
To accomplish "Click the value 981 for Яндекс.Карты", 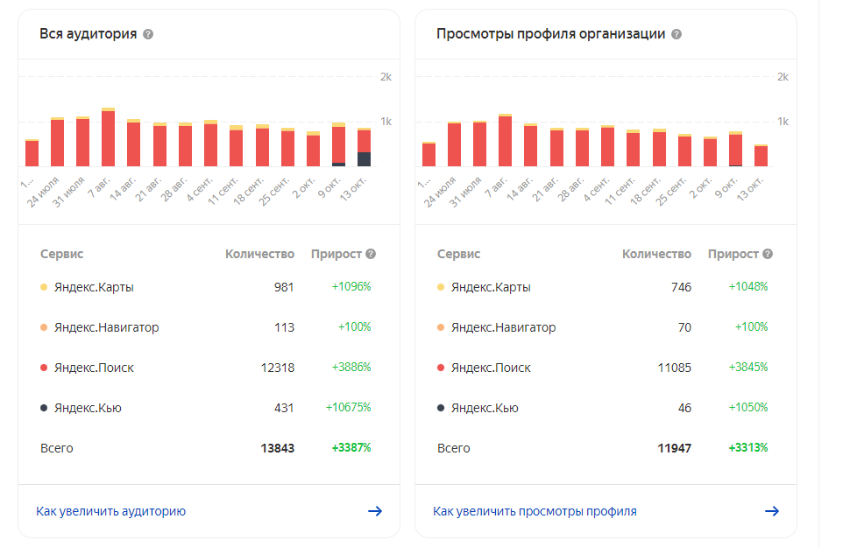I will click(x=284, y=287).
